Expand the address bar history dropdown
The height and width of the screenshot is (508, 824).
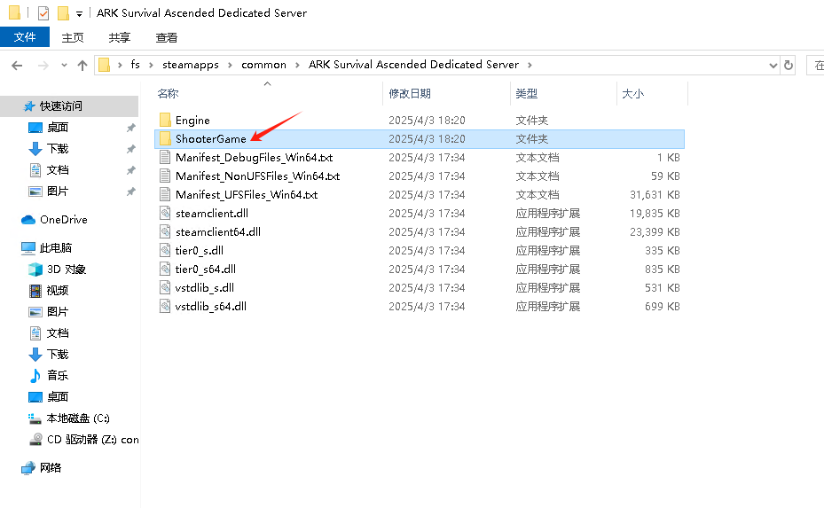coord(773,65)
